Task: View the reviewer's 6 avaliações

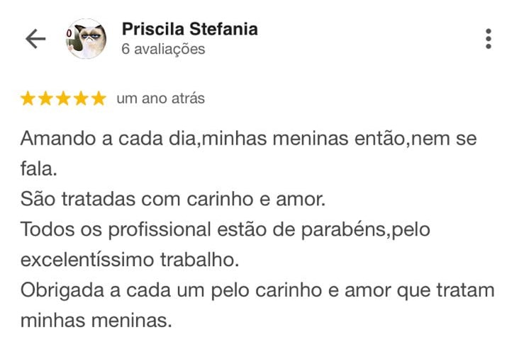Action: 163,49
